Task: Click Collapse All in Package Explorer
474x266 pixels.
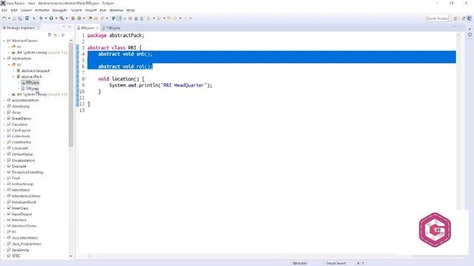Action: pos(50,35)
